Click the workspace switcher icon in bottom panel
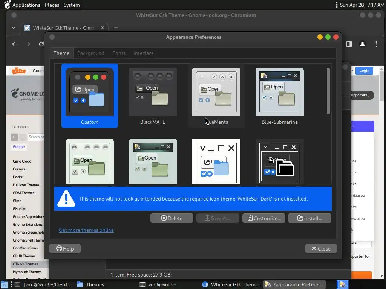The image size is (386, 289). [x=342, y=284]
